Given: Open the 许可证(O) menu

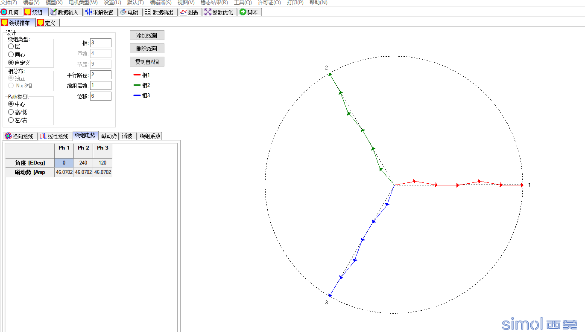Looking at the screenshot, I should click(269, 3).
